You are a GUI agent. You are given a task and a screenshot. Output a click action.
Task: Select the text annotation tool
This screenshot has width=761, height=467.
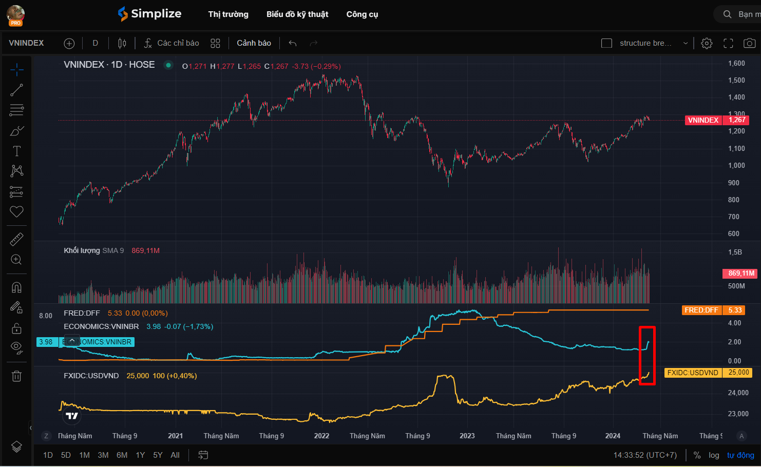(16, 151)
